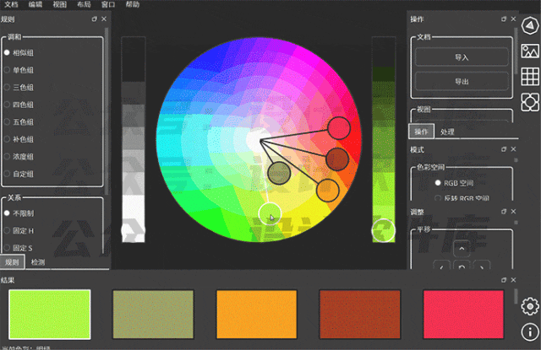The height and width of the screenshot is (350, 541).
Task: Open the 编辑 menu
Action: coord(36,4)
